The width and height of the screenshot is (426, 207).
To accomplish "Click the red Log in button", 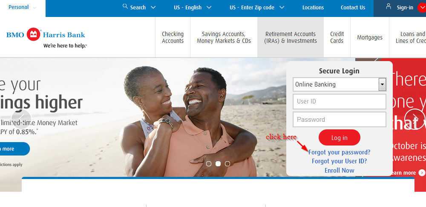I will (x=340, y=137).
